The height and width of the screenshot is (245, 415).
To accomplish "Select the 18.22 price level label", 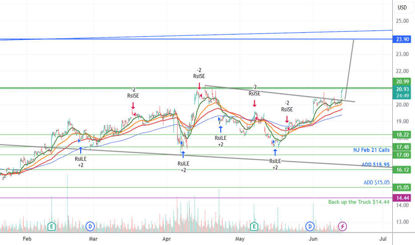I will point(403,135).
